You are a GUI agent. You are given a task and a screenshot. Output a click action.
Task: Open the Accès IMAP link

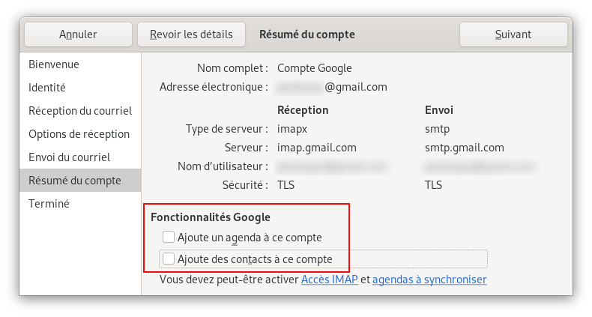point(330,280)
